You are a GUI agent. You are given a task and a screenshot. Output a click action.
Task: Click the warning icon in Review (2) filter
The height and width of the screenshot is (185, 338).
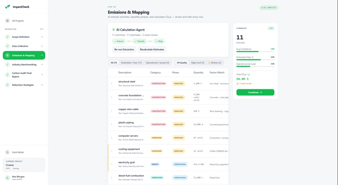coord(209,63)
